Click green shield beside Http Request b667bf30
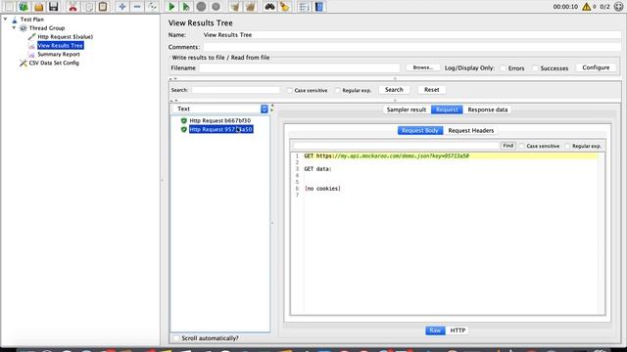Screen dimensions: 627x352 tap(184, 120)
